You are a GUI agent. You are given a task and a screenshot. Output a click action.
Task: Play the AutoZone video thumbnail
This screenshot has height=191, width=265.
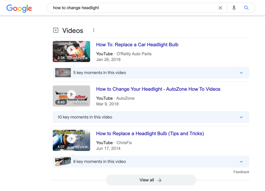tap(71, 96)
